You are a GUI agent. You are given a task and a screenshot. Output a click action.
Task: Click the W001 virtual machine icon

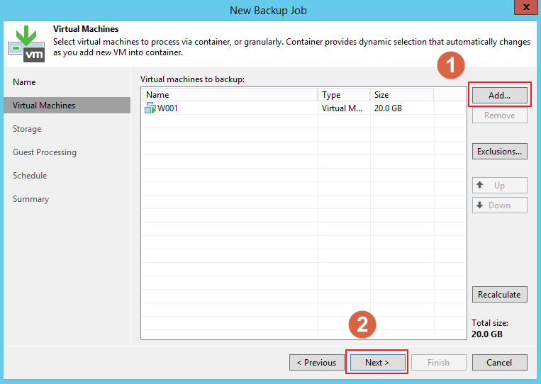coord(150,108)
